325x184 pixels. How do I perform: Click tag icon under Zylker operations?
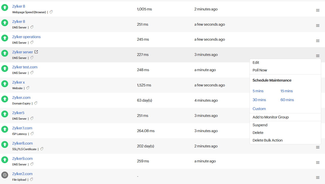(32, 42)
